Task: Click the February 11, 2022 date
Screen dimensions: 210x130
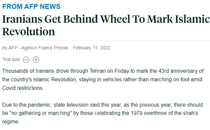Action: (x=92, y=48)
